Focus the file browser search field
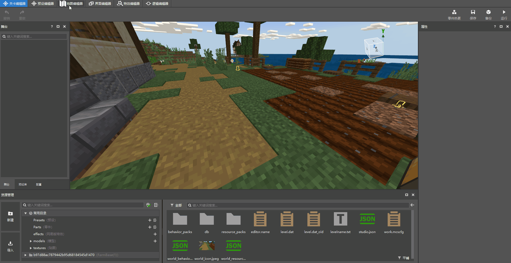 click(x=298, y=205)
